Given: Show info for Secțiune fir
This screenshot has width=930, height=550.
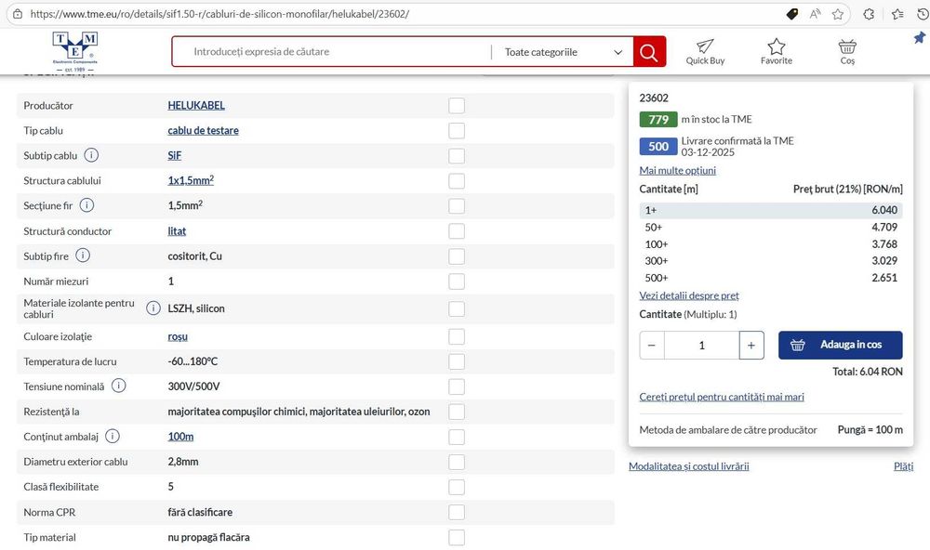Looking at the screenshot, I should tap(86, 205).
